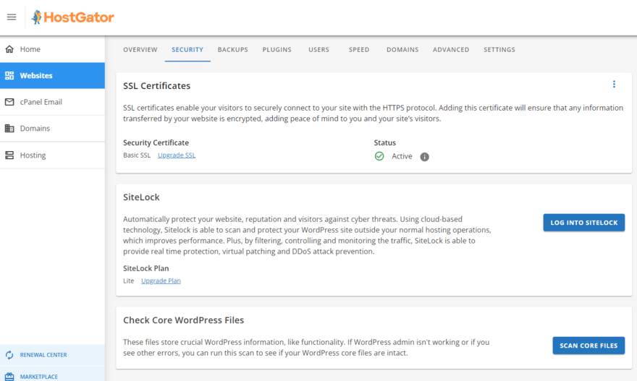Open cPanel Email in sidebar
This screenshot has width=637, height=381.
52,102
